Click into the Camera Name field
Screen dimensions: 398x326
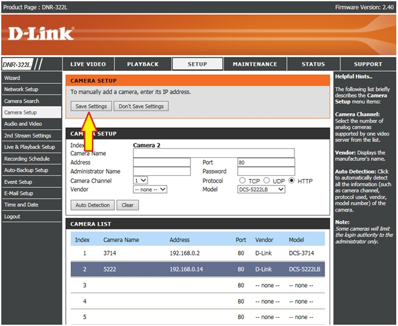[213, 153]
